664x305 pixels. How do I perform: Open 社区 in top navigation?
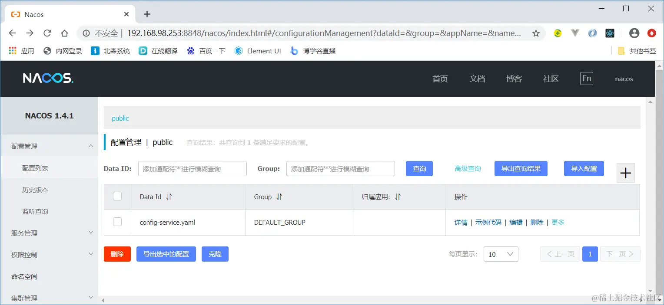point(551,79)
